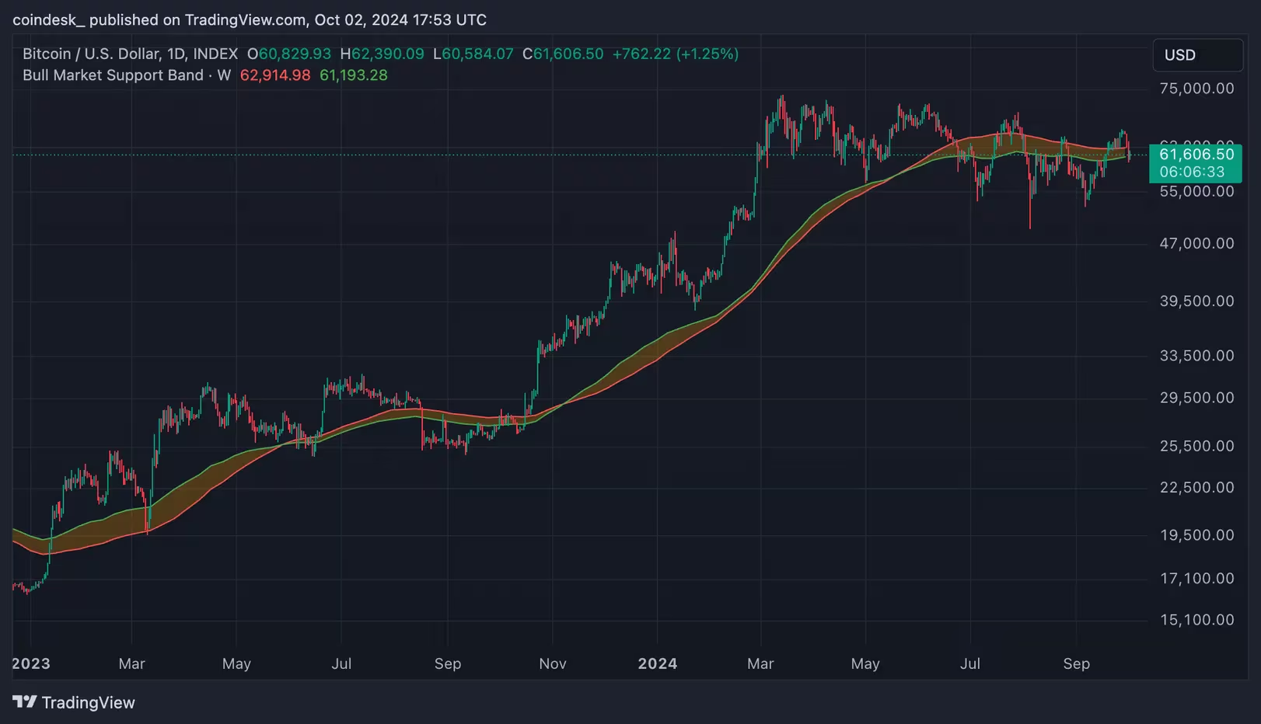Click the TradingView logo icon

(26, 702)
